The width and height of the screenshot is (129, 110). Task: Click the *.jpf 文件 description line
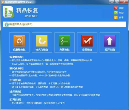[37, 103]
